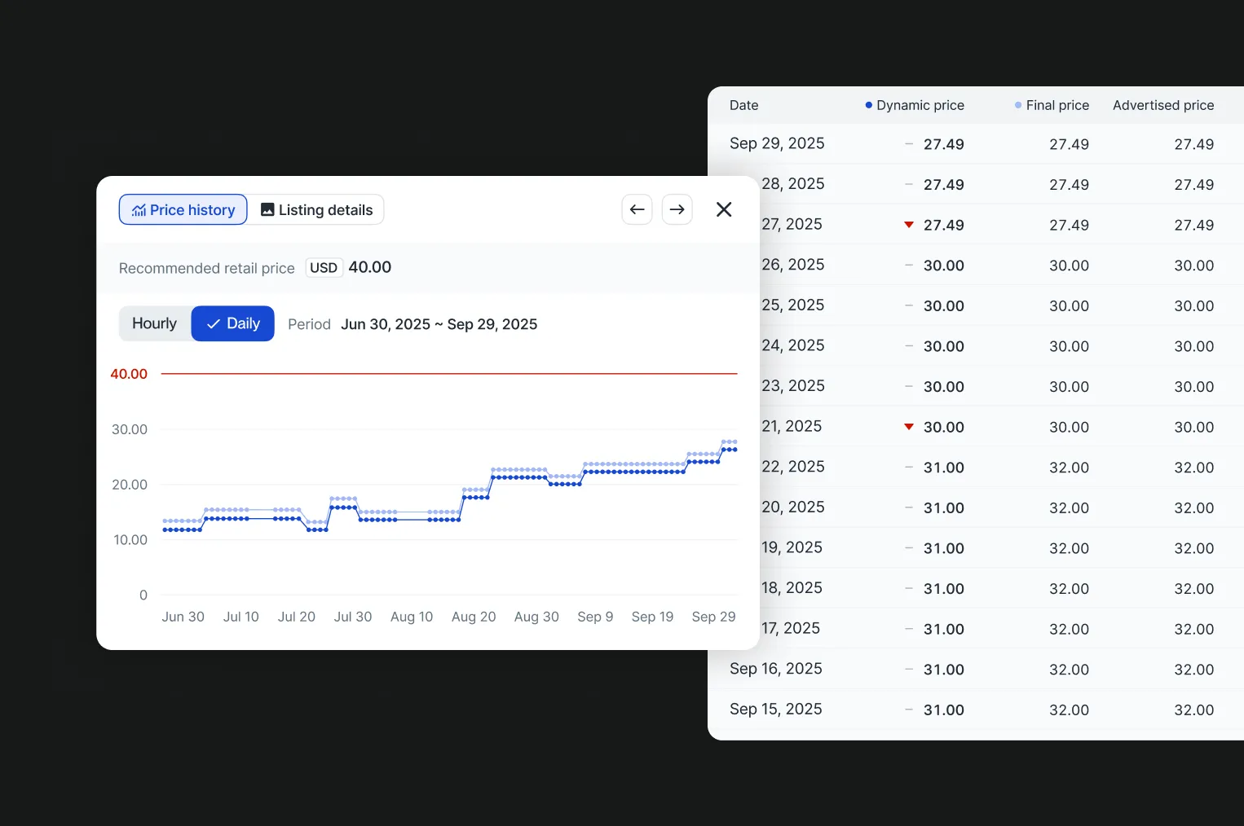Click the advertised price 32.00 in the Sep 16 row

click(1193, 670)
